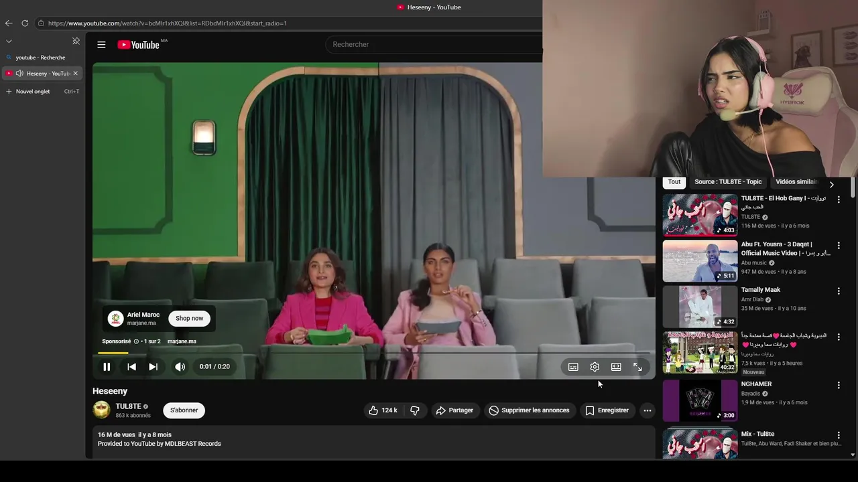This screenshot has width=858, height=482.
Task: Open Bayadis channel name
Action: pyautogui.click(x=751, y=394)
